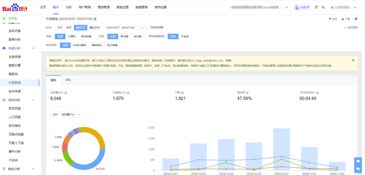Select 新访客 visitor filter
This screenshot has height=175, width=365.
click(x=124, y=37)
